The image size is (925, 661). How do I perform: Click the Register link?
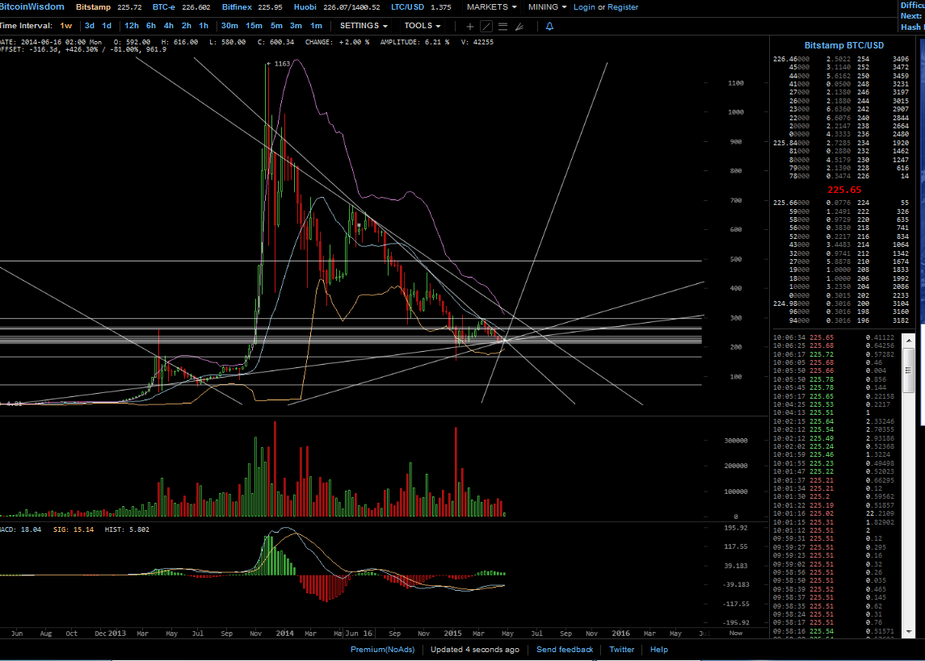pos(623,7)
